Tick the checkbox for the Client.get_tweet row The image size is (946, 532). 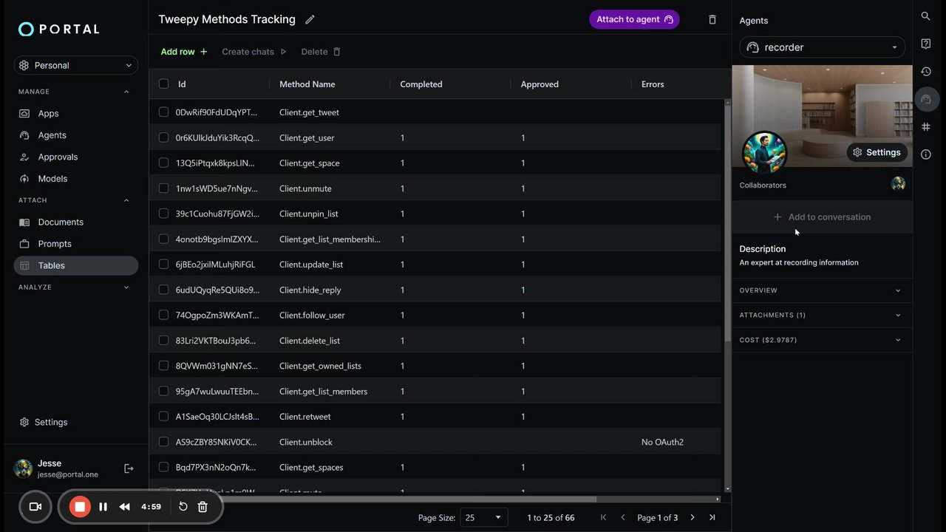(164, 112)
